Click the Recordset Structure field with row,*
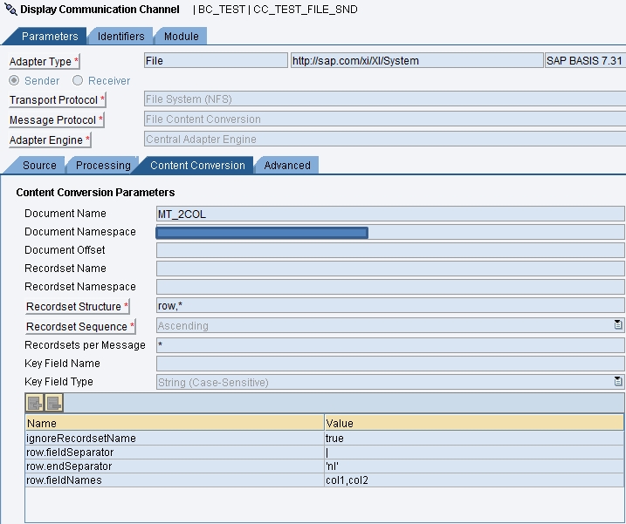This screenshot has height=524, width=626. click(390, 305)
